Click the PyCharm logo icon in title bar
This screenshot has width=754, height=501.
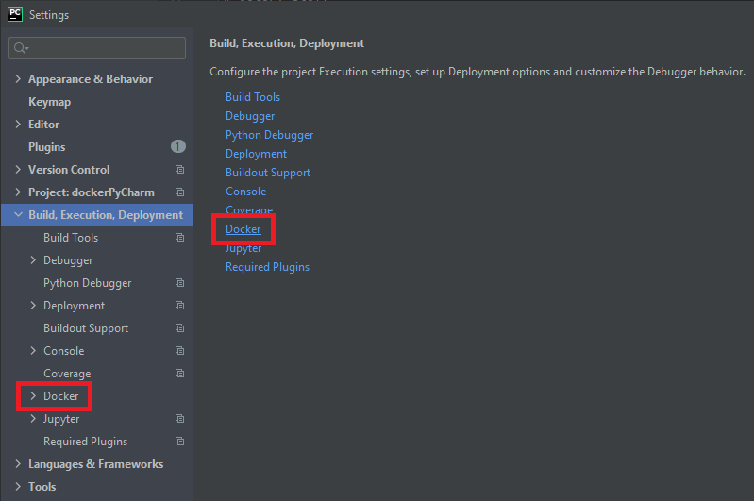coord(15,14)
